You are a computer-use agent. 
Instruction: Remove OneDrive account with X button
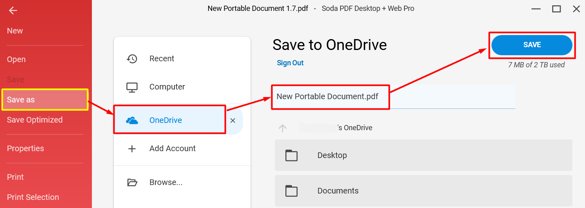tap(233, 120)
